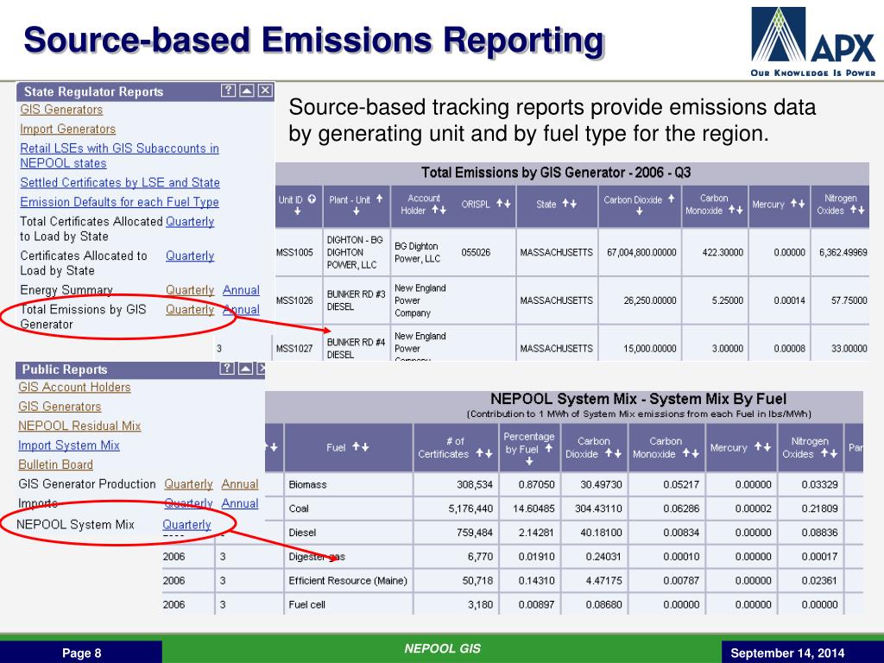Open help for Public Reports panel
The image size is (884, 663).
point(228,369)
